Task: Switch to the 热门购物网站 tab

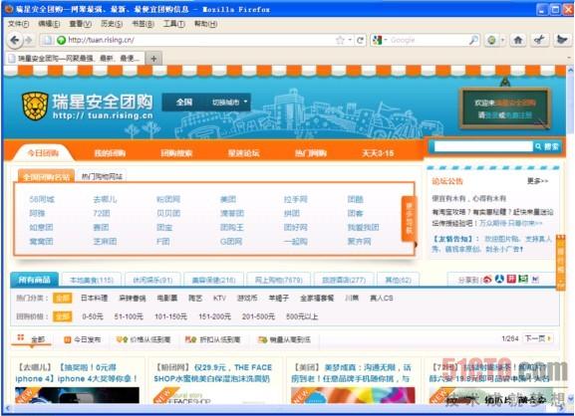Action: [x=102, y=177]
